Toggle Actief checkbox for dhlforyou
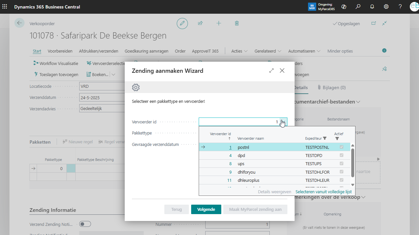The width and height of the screenshot is (419, 235). tap(341, 172)
